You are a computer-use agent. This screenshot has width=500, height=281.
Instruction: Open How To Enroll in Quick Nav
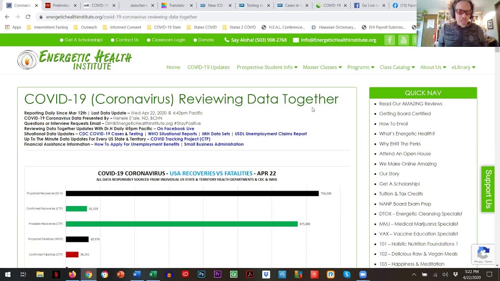(393, 124)
